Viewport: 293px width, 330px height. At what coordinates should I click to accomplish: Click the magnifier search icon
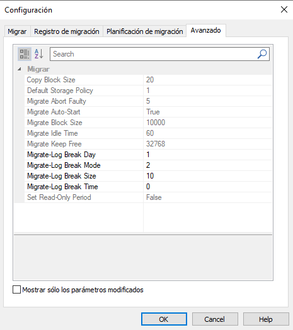pyautogui.click(x=262, y=54)
